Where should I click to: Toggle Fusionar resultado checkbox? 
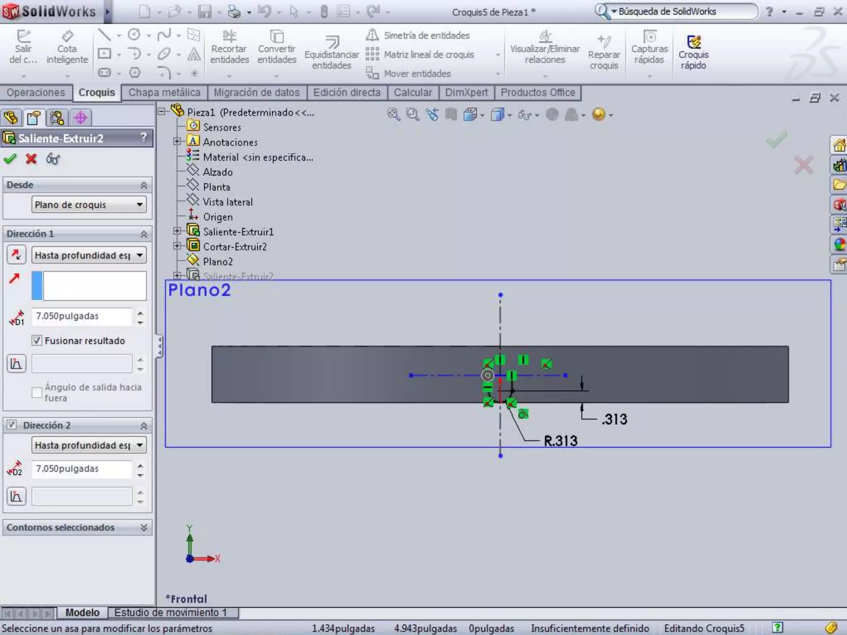(37, 340)
